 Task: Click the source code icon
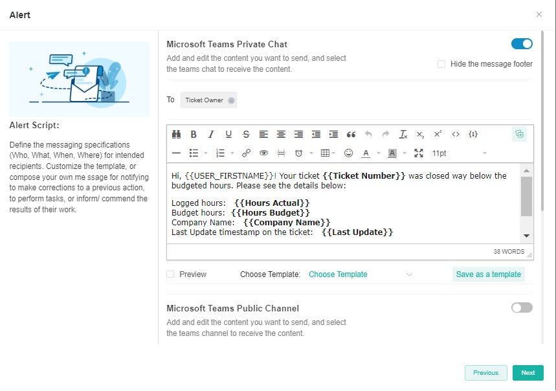click(456, 135)
